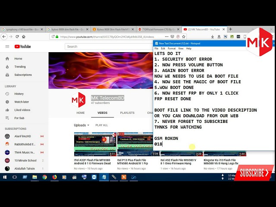
Task: Open the Think Music subscription channel
Action: tap(24, 152)
